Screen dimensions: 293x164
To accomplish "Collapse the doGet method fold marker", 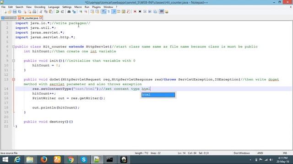I will (x=13, y=79).
